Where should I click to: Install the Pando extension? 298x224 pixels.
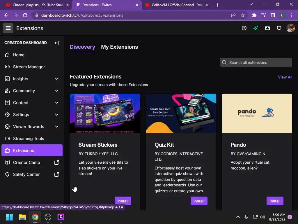[x=275, y=201]
